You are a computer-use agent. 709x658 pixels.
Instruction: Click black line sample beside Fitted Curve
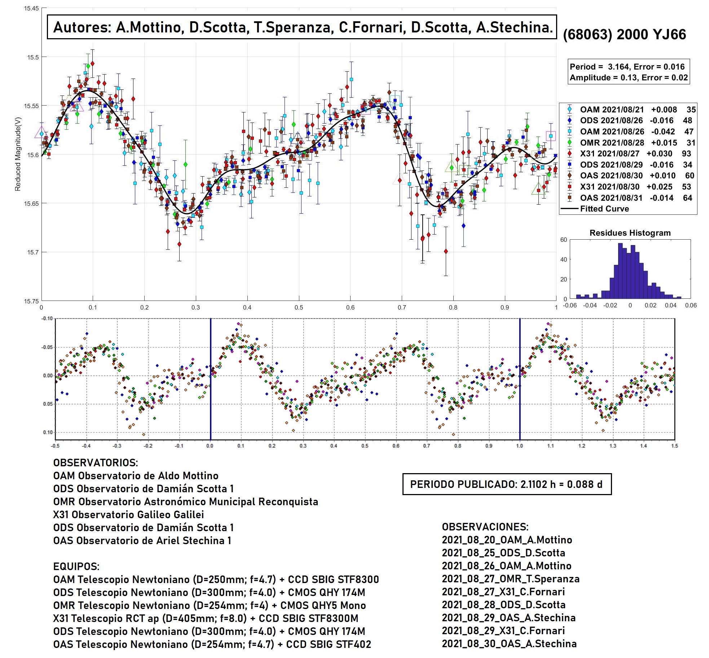pos(569,209)
